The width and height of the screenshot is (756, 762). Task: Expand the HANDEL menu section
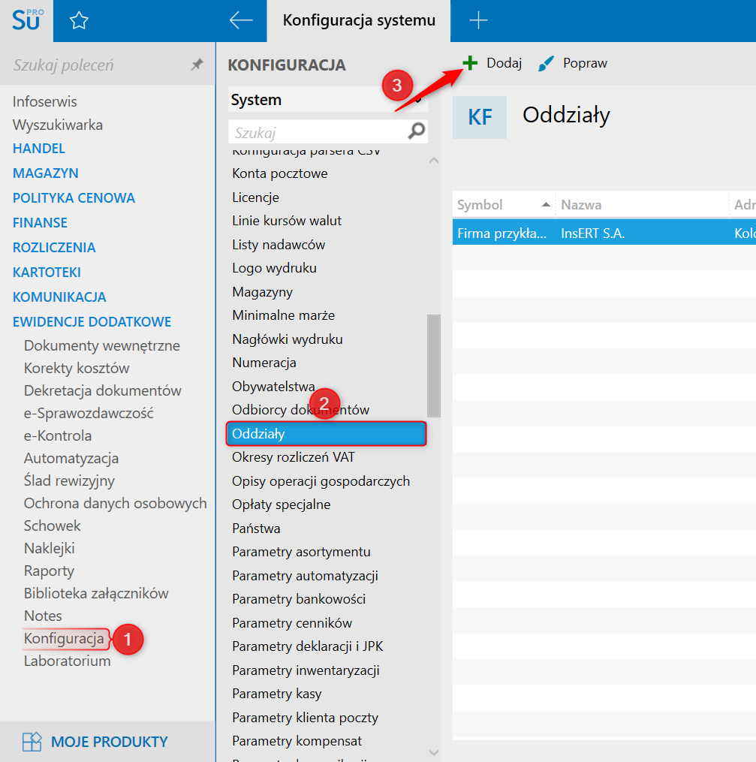(39, 149)
